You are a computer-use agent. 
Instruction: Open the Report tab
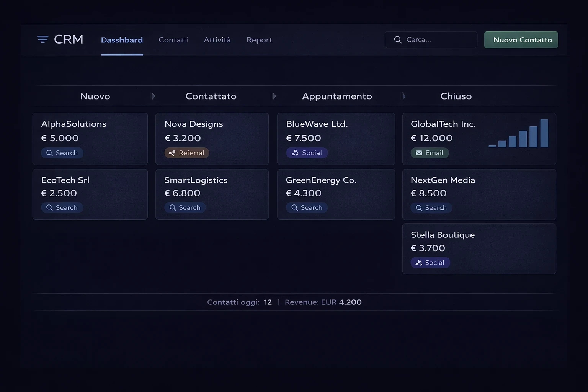coord(259,40)
